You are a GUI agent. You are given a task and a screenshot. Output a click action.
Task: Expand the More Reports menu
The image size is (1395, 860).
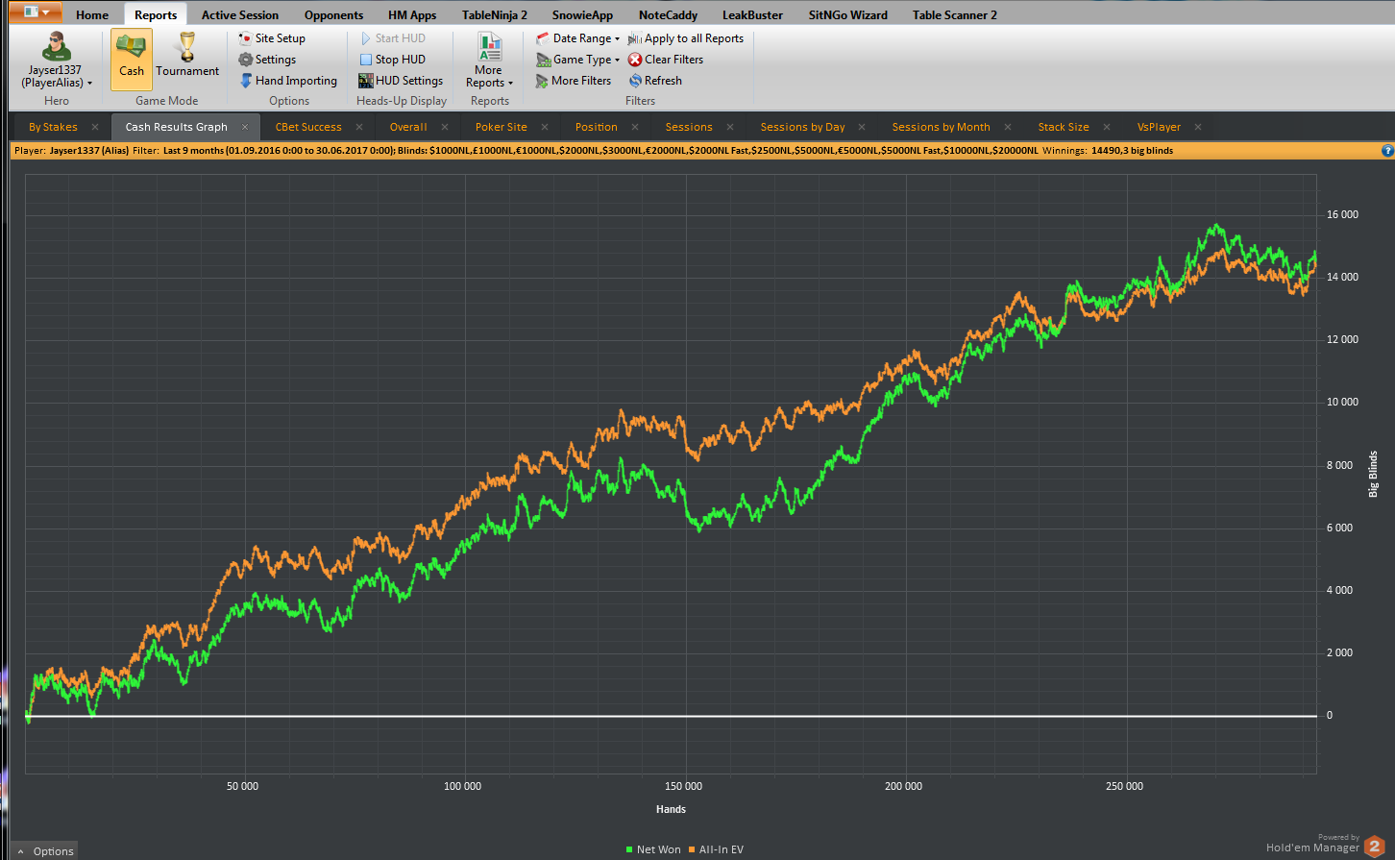[489, 61]
